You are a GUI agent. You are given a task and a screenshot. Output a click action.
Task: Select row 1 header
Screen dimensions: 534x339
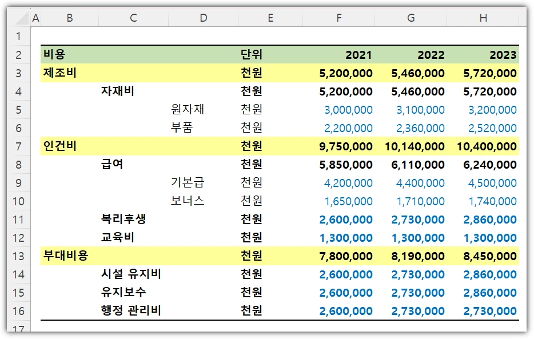click(19, 36)
